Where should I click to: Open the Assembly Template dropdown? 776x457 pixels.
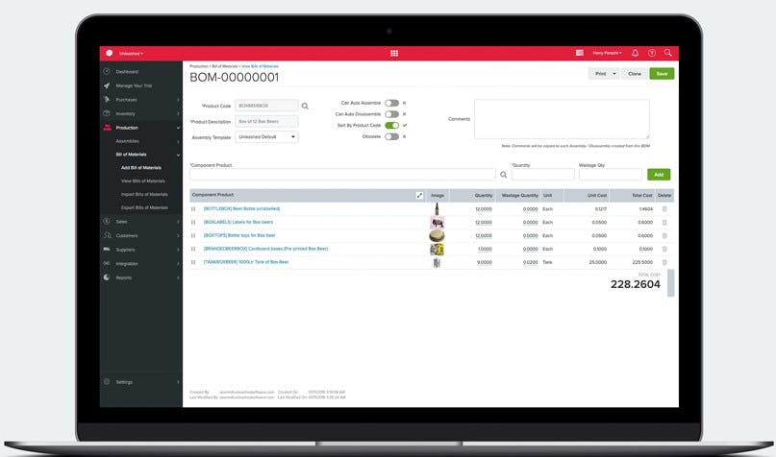pyautogui.click(x=266, y=137)
